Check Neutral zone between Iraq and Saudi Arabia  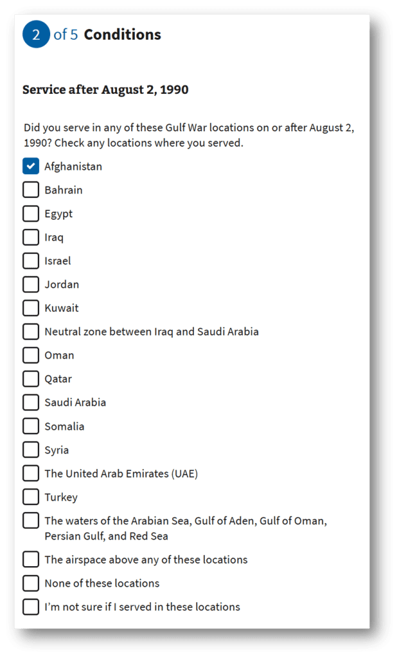coord(30,332)
